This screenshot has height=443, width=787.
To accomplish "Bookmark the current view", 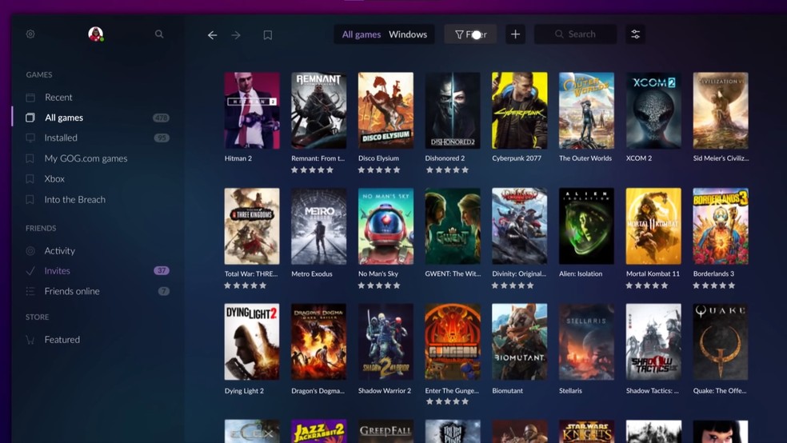I will (267, 35).
